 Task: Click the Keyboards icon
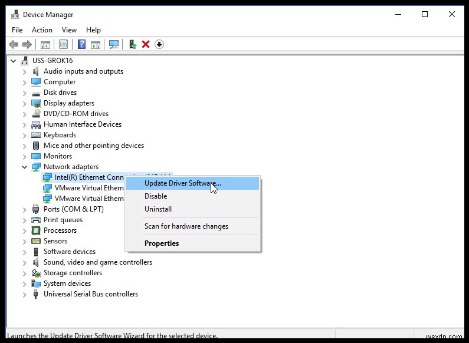[x=36, y=135]
